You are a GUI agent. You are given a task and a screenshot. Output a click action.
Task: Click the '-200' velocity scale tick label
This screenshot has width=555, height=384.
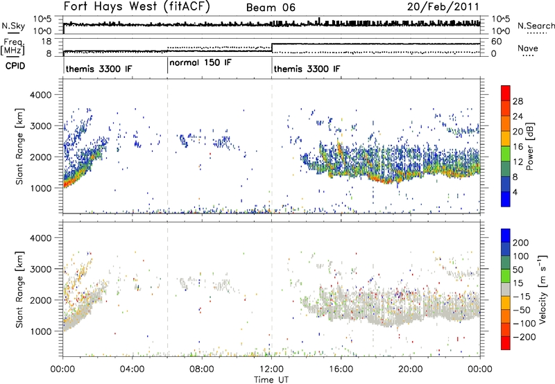pos(524,337)
